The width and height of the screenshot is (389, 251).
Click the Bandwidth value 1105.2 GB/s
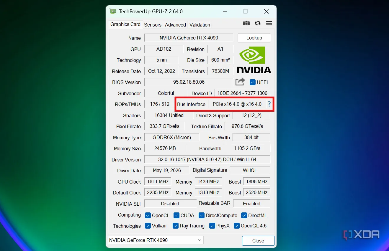247,148
